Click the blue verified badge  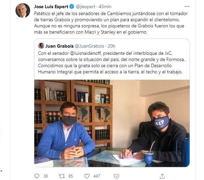tap(72, 7)
